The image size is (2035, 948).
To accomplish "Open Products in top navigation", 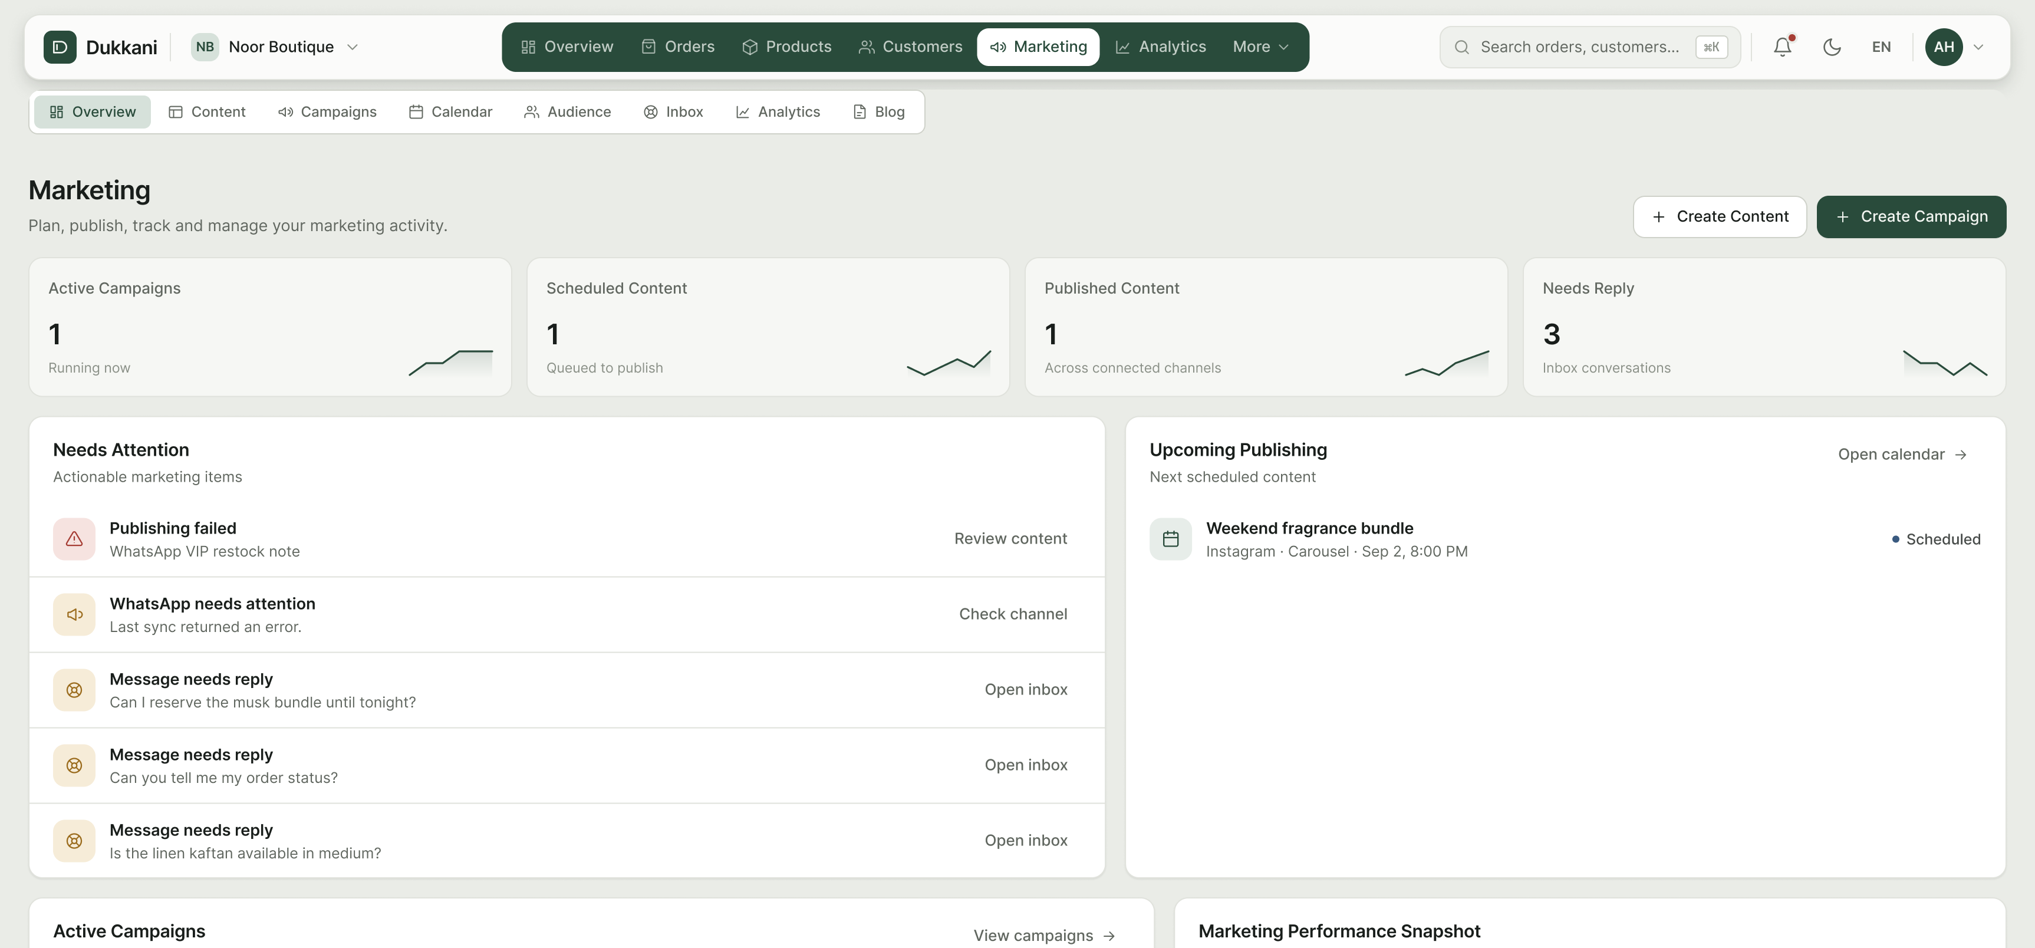I will click(x=787, y=47).
